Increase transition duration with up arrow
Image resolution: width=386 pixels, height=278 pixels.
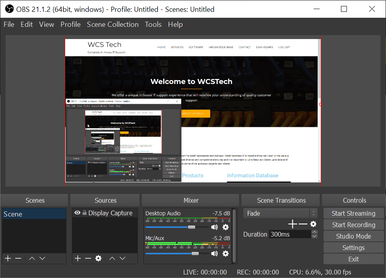[314, 232]
